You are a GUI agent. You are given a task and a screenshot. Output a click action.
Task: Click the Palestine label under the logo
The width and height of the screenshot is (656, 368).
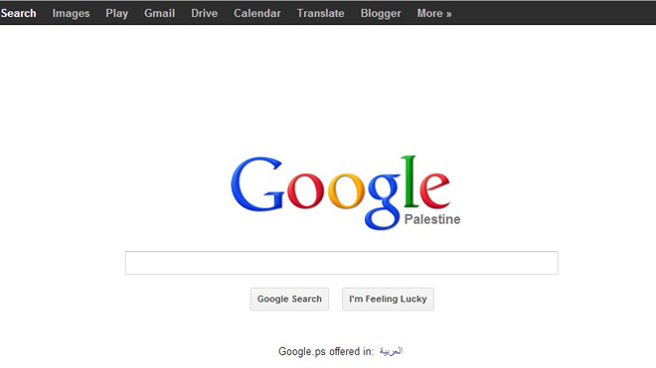point(432,219)
